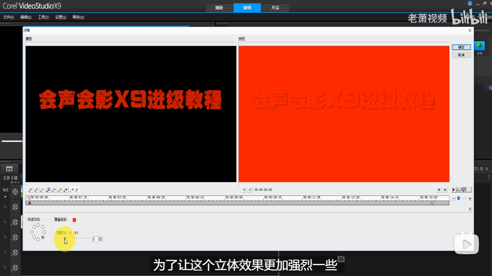Switch to 捕获 tab

(219, 8)
